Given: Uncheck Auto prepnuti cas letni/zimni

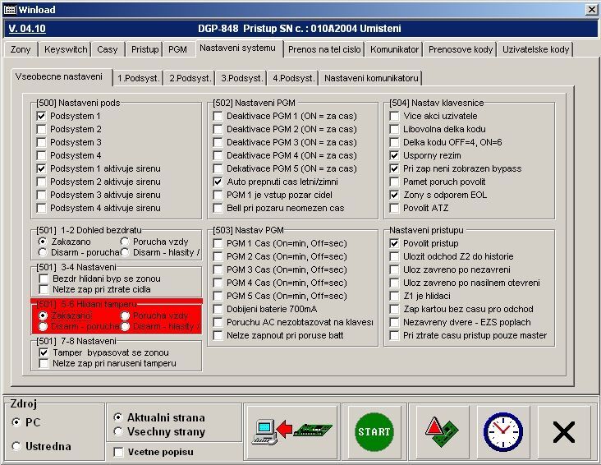Looking at the screenshot, I should 218,182.
